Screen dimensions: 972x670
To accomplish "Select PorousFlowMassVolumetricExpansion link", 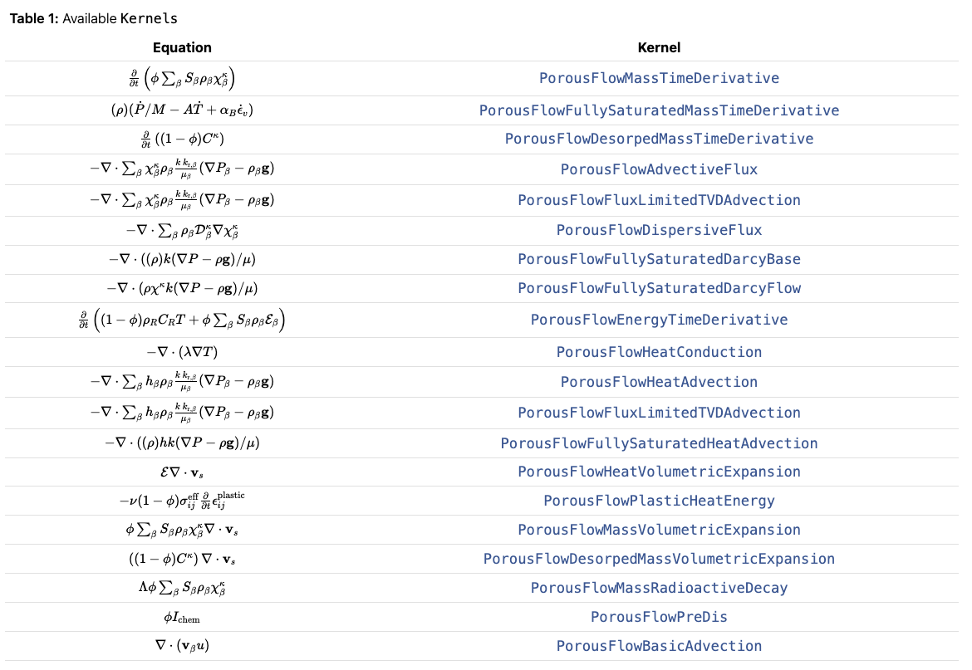I will tap(659, 530).
